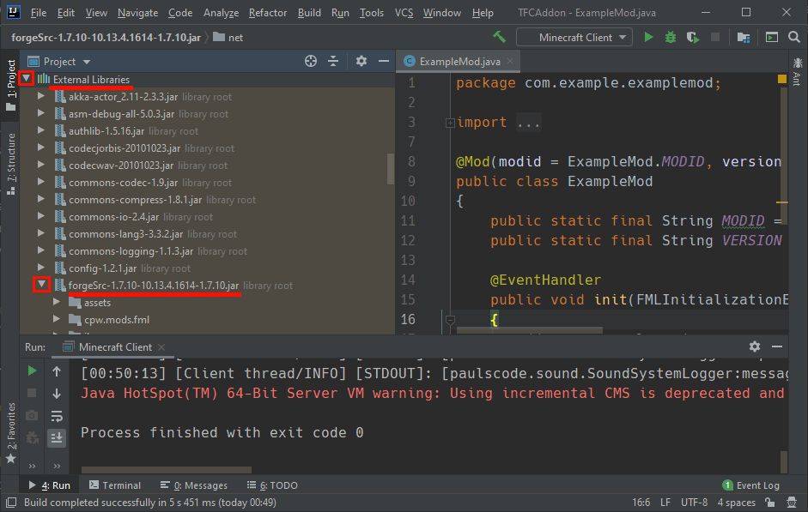Open the 6: TODO tool window
The width and height of the screenshot is (808, 512).
pos(272,485)
